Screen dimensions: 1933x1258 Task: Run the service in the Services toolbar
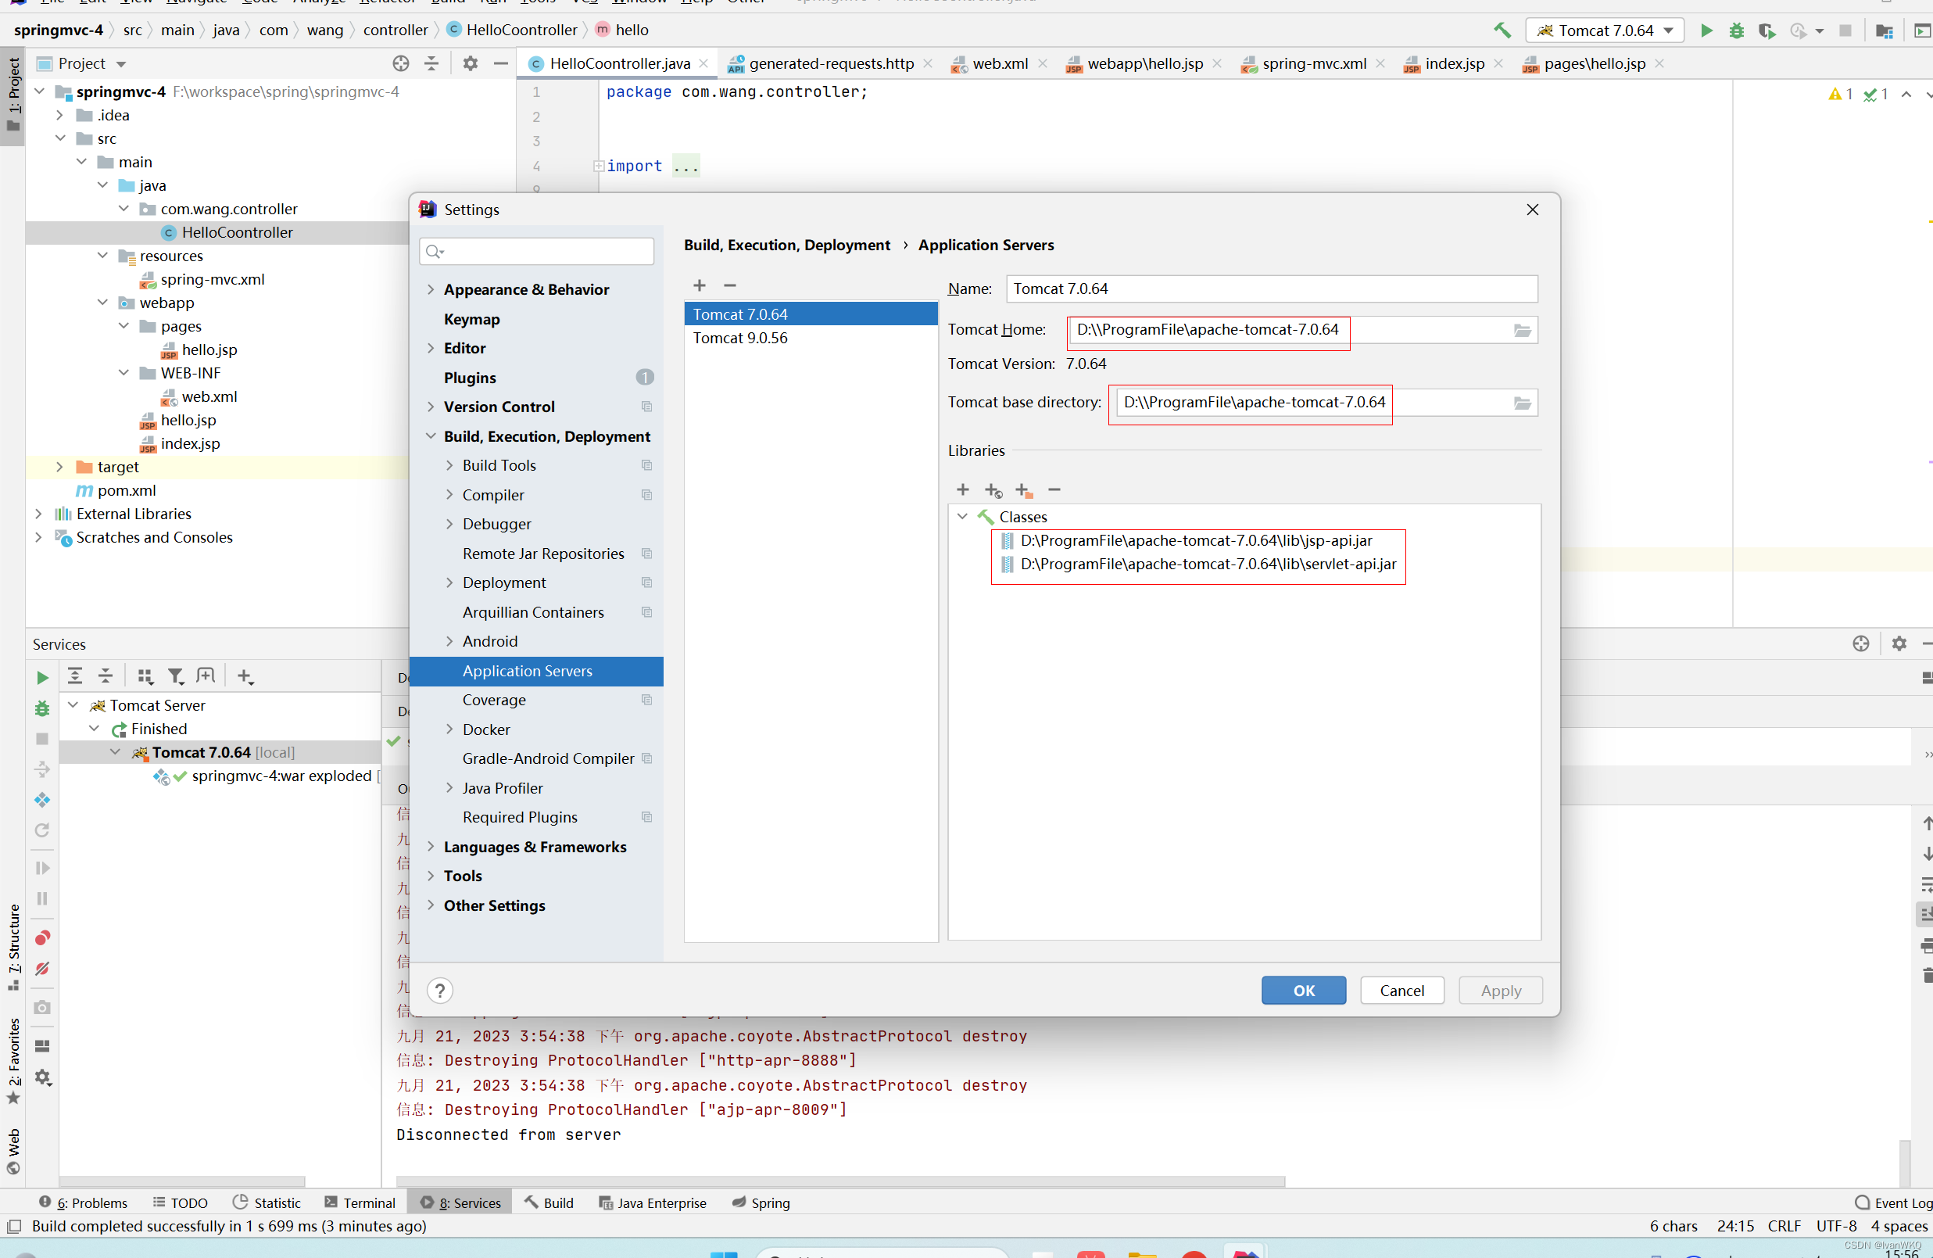click(42, 677)
